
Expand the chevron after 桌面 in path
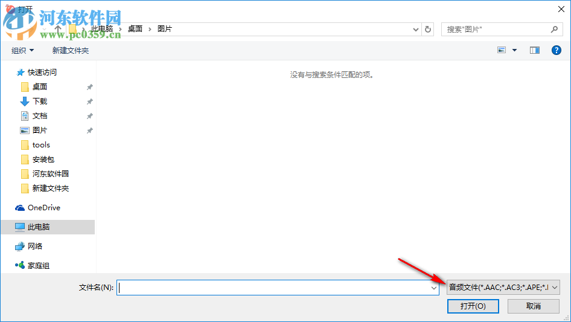coord(150,29)
